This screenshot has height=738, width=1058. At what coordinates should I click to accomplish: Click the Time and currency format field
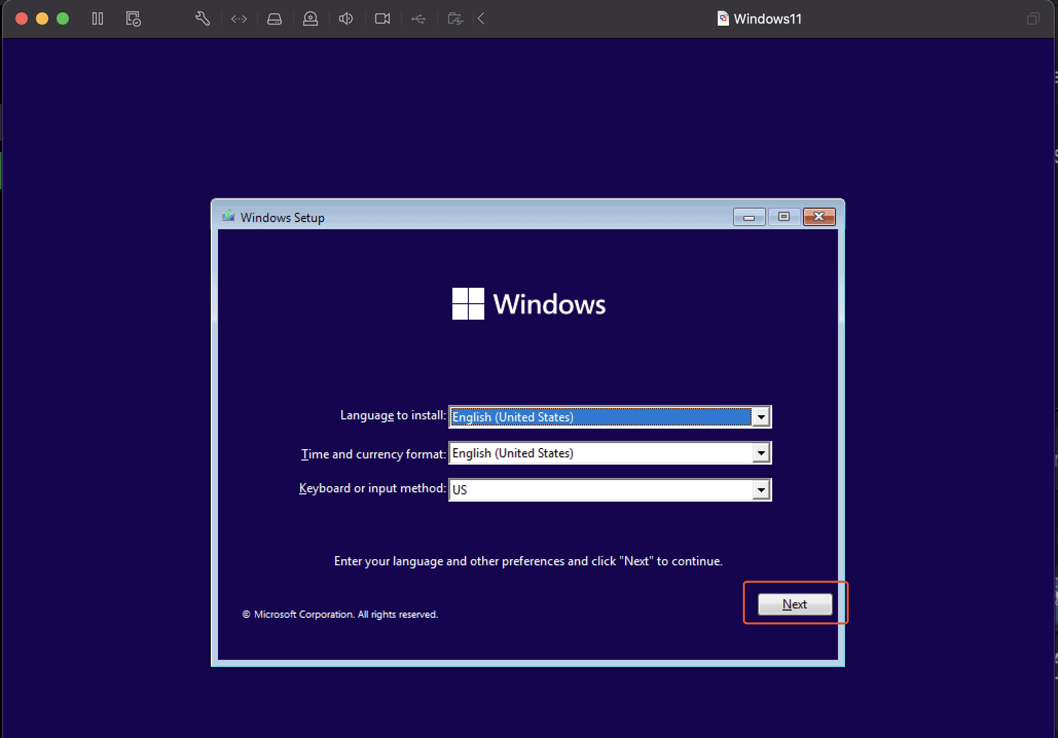(610, 453)
